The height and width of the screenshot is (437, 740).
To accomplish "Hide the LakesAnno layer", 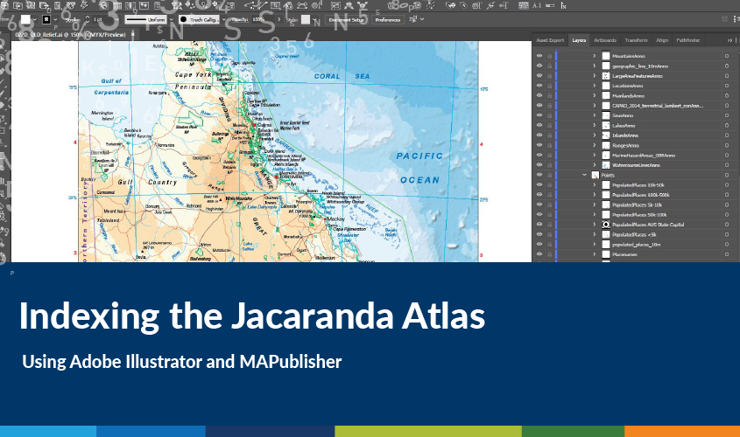I will tap(539, 125).
